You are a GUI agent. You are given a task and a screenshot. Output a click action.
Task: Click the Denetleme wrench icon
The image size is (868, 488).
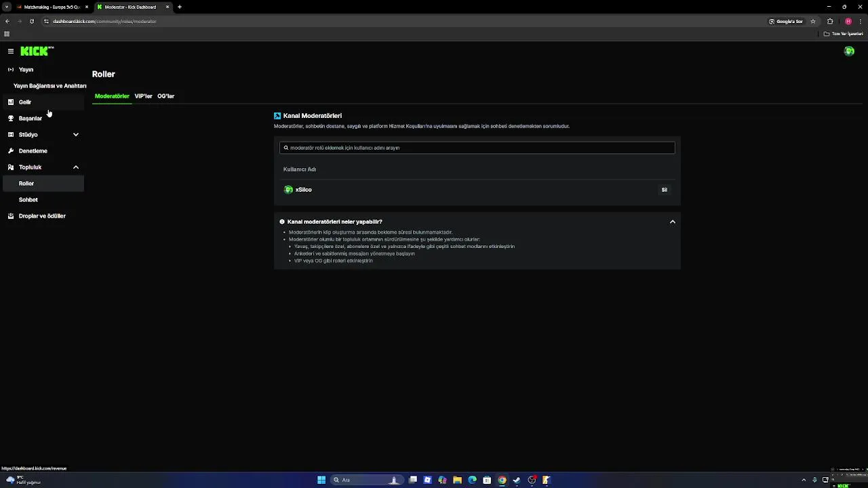tap(11, 150)
